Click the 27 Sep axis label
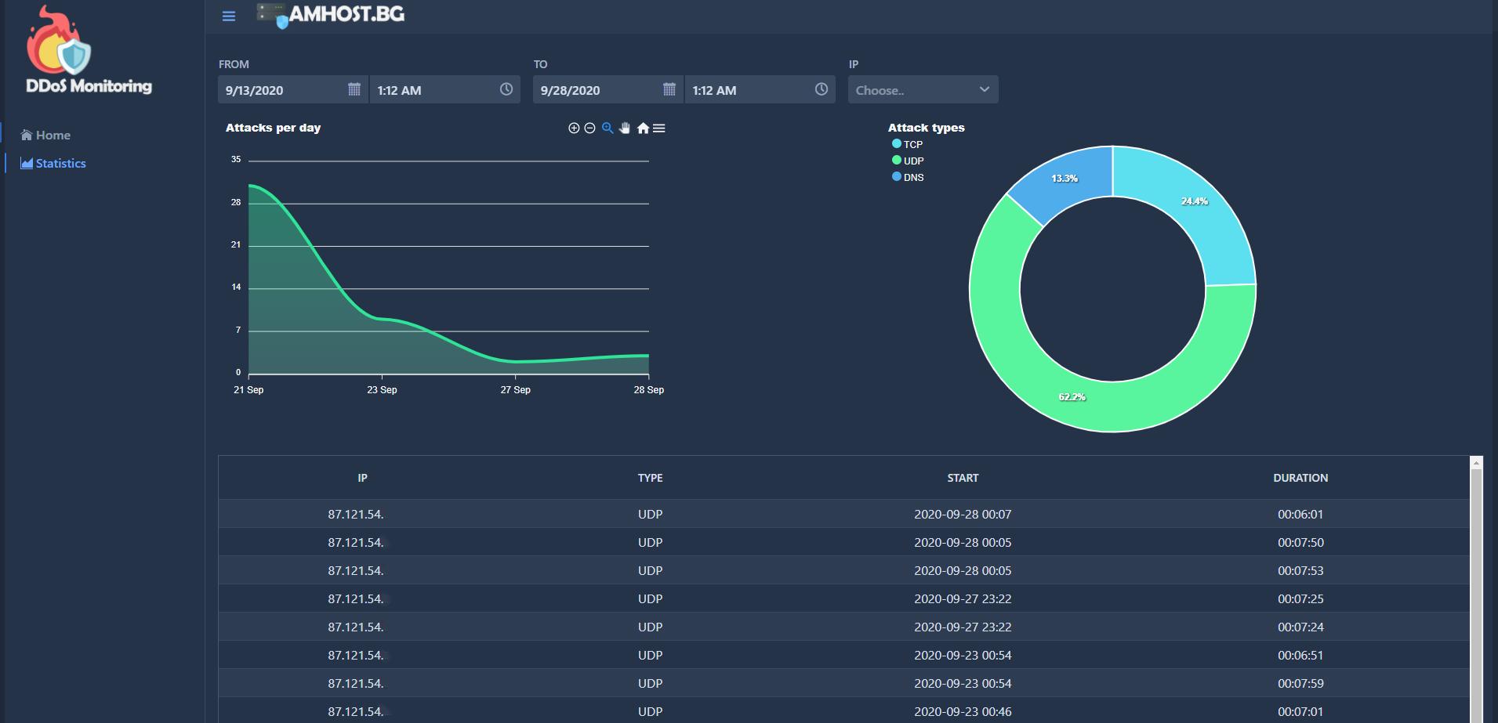 pos(515,389)
